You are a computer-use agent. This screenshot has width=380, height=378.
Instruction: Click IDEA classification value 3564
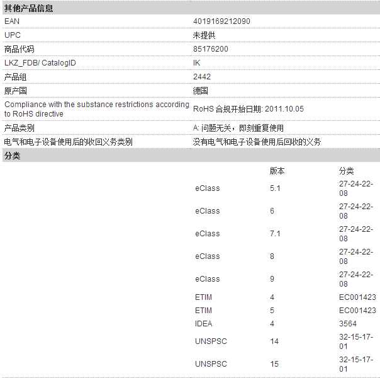[x=348, y=324]
